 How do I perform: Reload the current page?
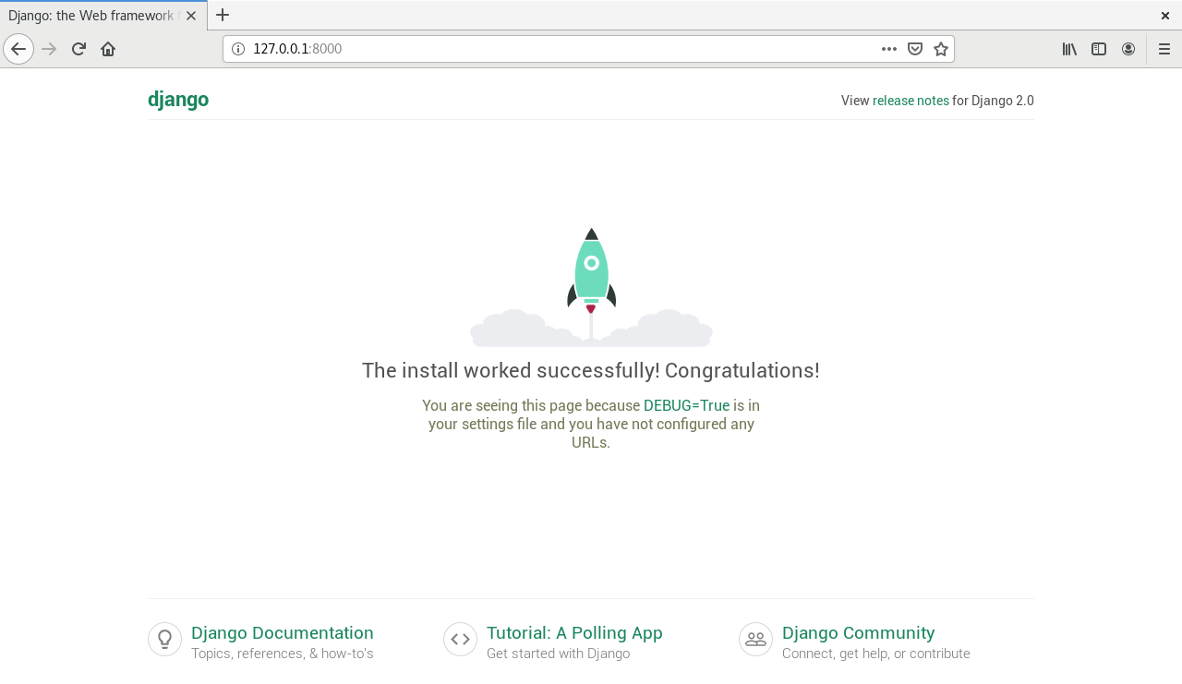[78, 49]
